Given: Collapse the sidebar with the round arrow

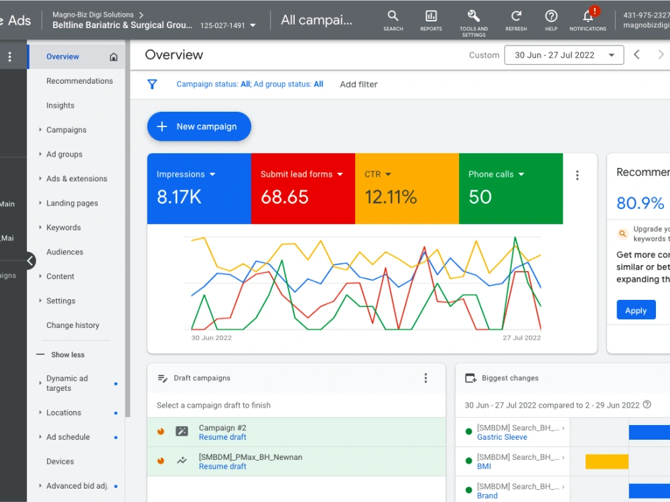Looking at the screenshot, I should tap(30, 260).
